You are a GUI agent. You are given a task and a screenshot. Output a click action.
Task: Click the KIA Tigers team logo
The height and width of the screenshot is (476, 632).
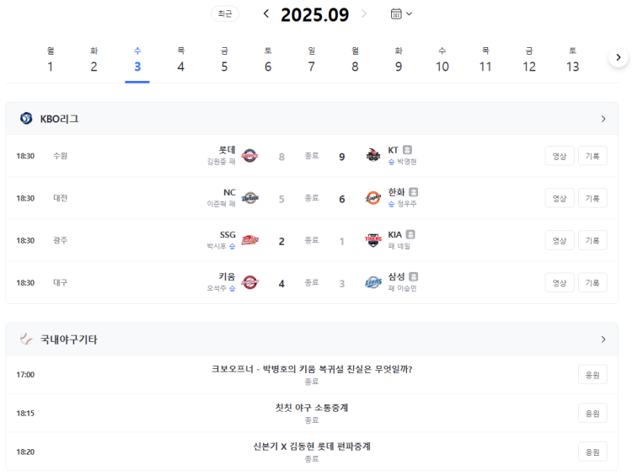(x=372, y=240)
